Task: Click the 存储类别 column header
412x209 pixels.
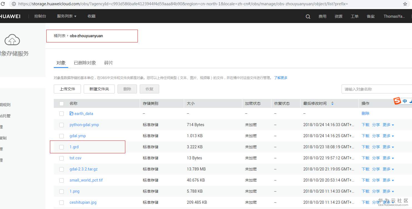Action: [x=151, y=103]
